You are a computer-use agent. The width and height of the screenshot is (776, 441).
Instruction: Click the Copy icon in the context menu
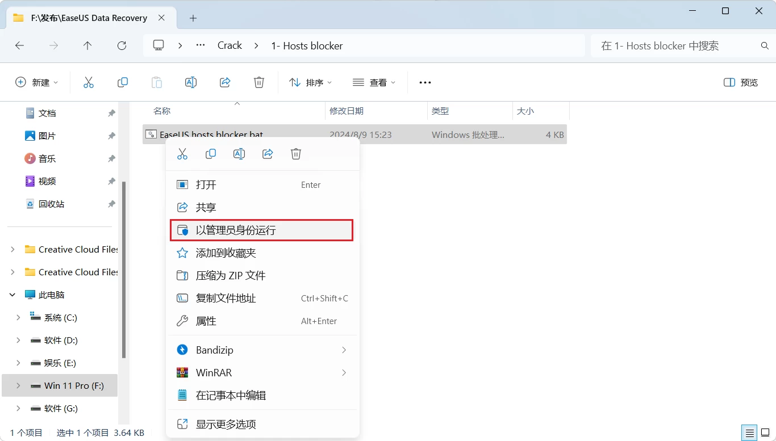(x=211, y=154)
